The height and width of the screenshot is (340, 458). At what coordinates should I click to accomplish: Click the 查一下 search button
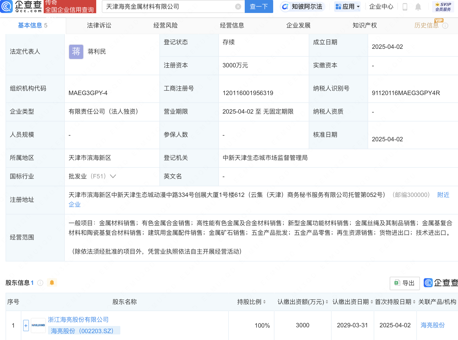[x=259, y=7]
